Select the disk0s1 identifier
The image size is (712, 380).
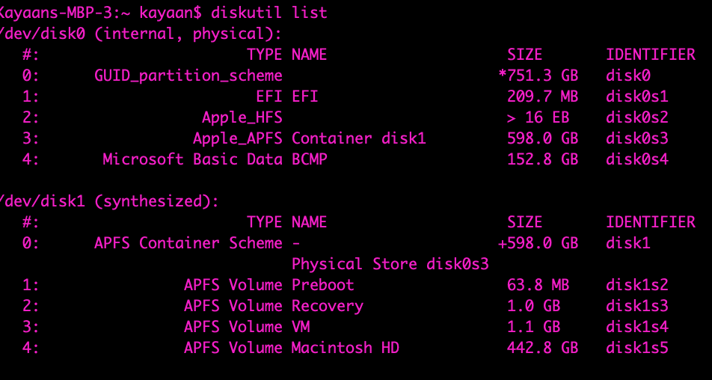pos(636,96)
